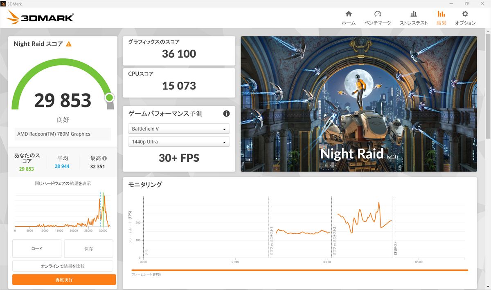Click the Night Raid preview image

pyautogui.click(x=359, y=104)
